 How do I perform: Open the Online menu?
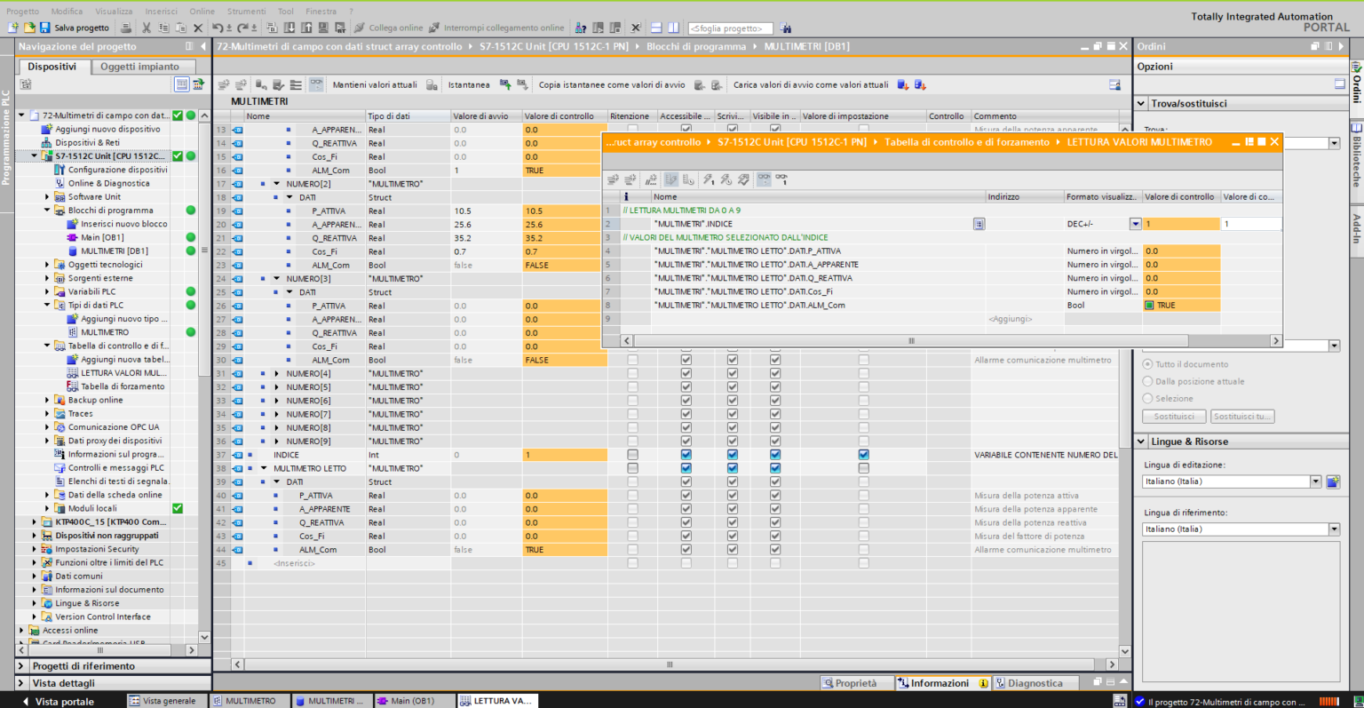coord(202,11)
